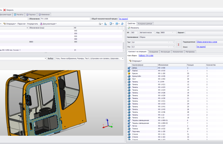The width and height of the screenshot is (223, 144).
Task: Open the Тпз 0,5 dropdown arrow
Action: [169, 47]
